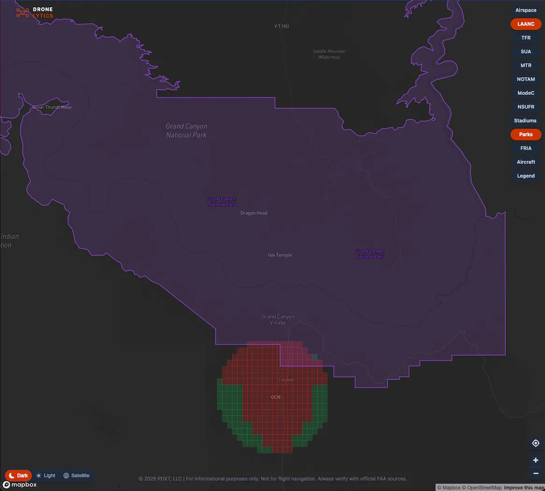Show NOTAM layer on the map
The image size is (545, 491).
pos(525,79)
